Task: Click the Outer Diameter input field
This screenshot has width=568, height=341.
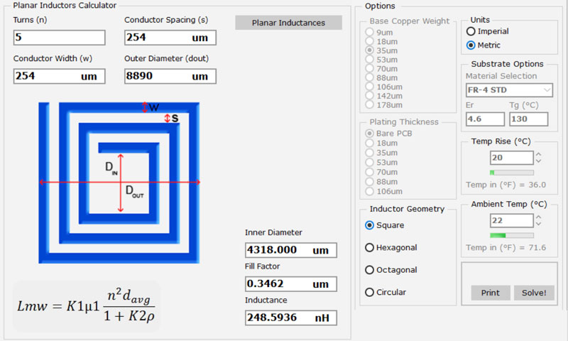Action: pyautogui.click(x=170, y=76)
